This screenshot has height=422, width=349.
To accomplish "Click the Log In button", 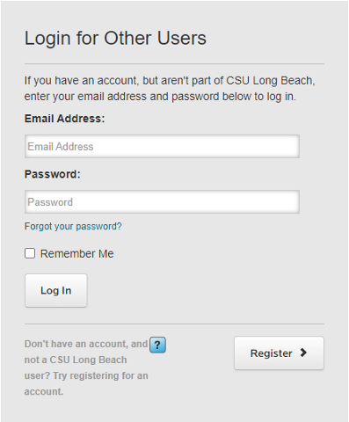I will (56, 290).
